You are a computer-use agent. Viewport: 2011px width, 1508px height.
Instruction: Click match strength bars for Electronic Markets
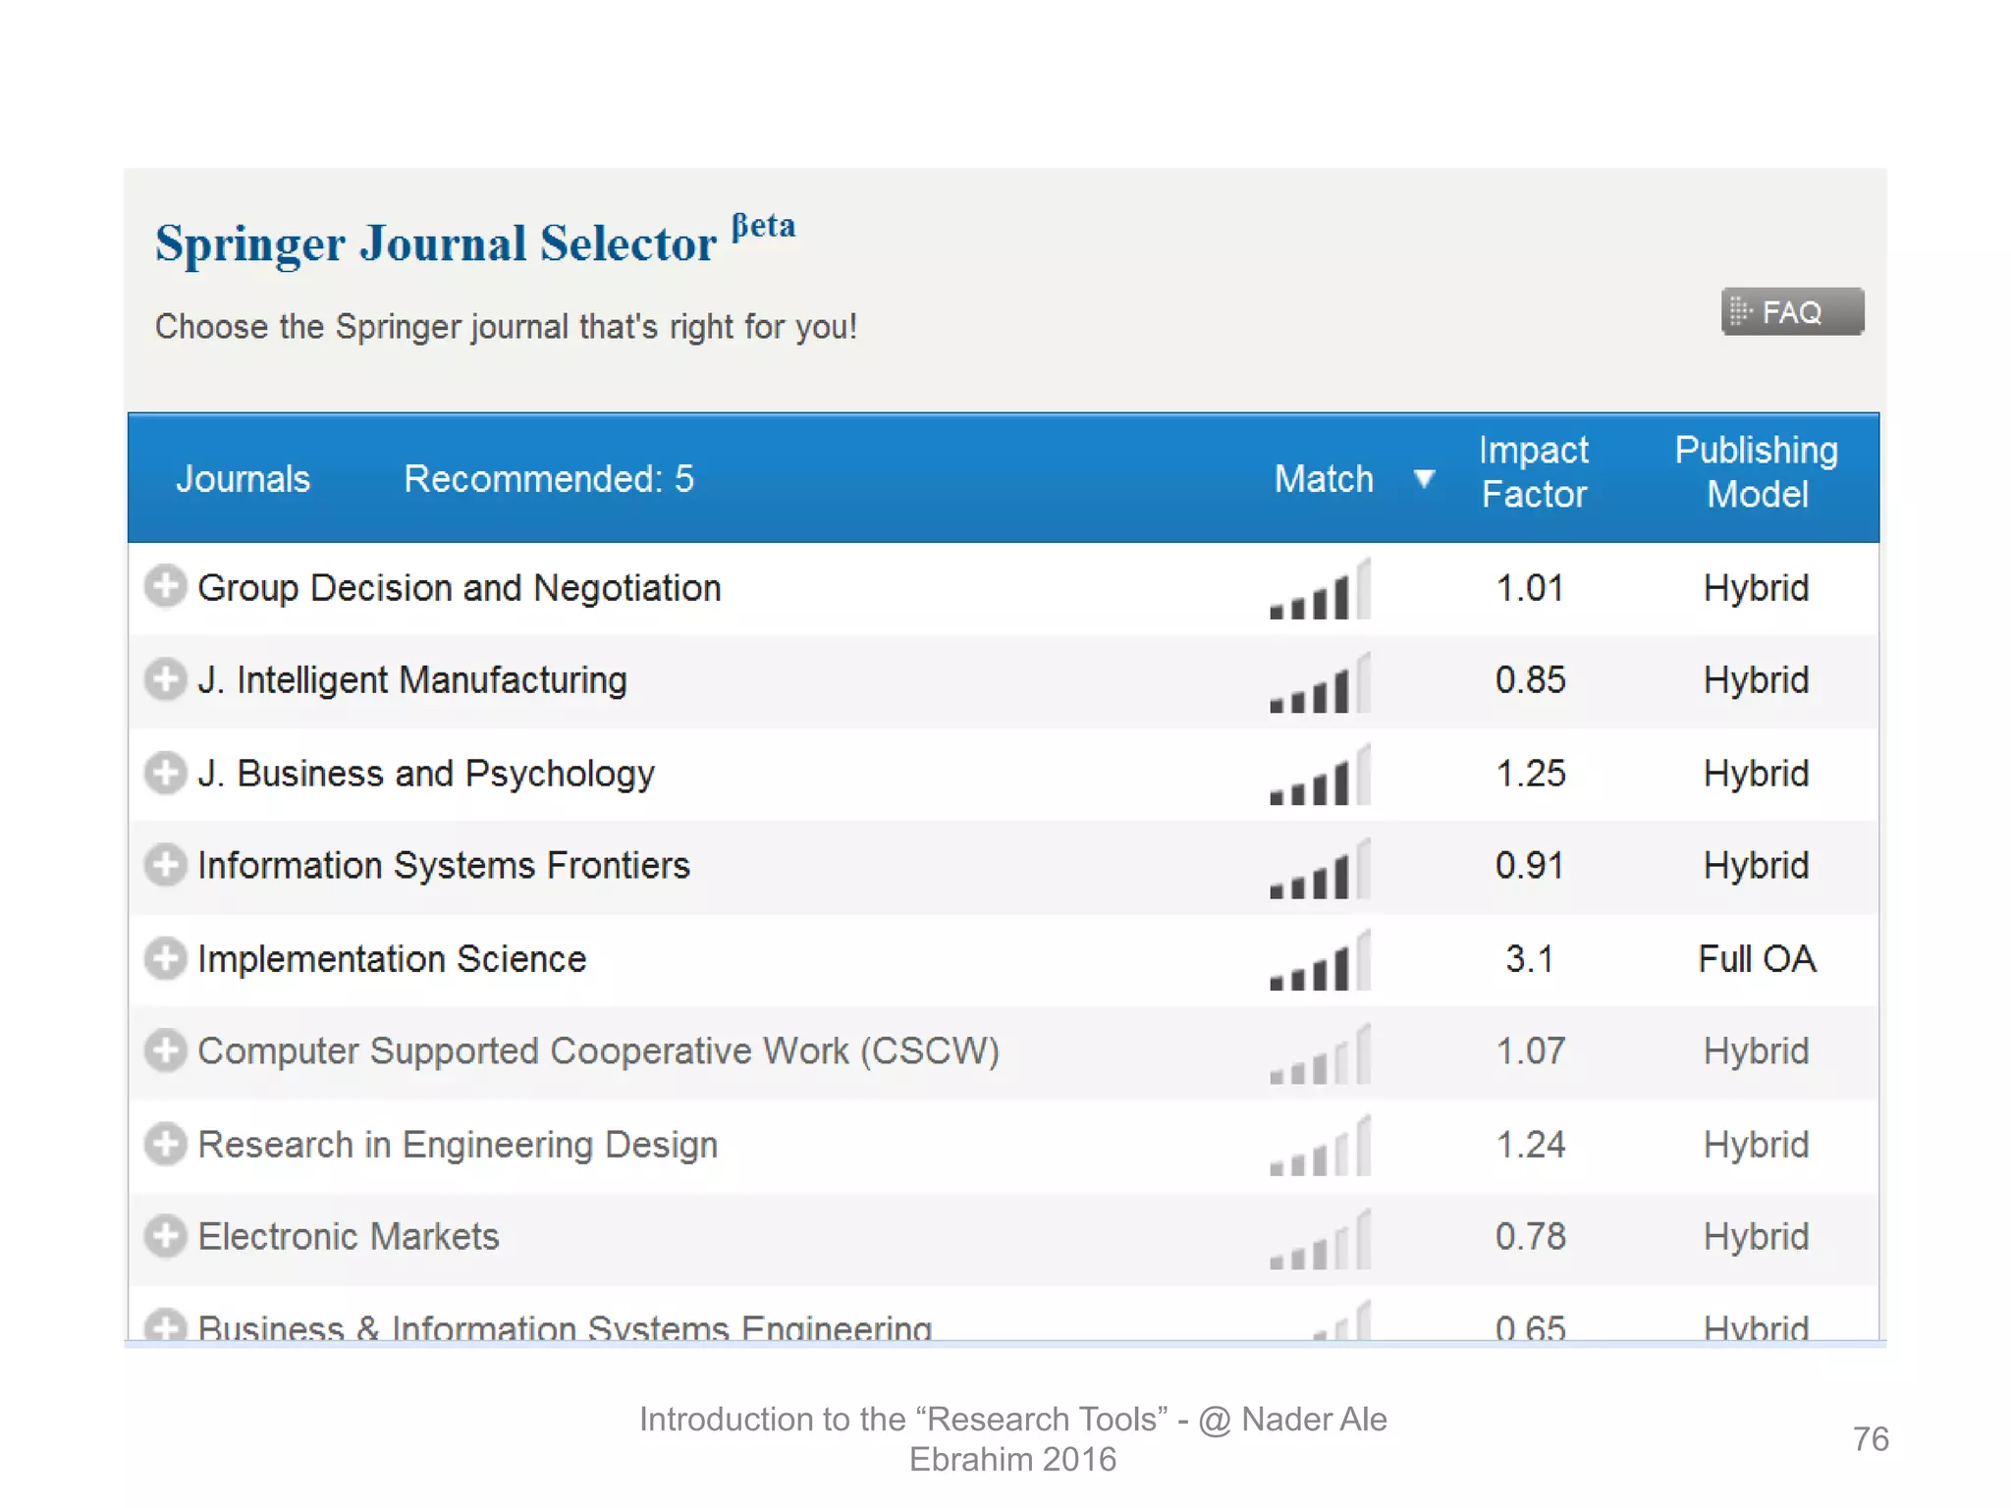point(1319,1241)
